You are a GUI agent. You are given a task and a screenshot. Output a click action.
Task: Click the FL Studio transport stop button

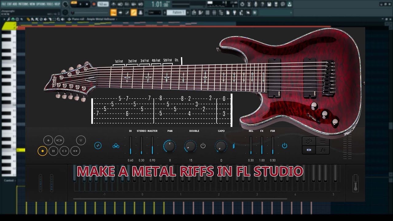coord(87,4)
